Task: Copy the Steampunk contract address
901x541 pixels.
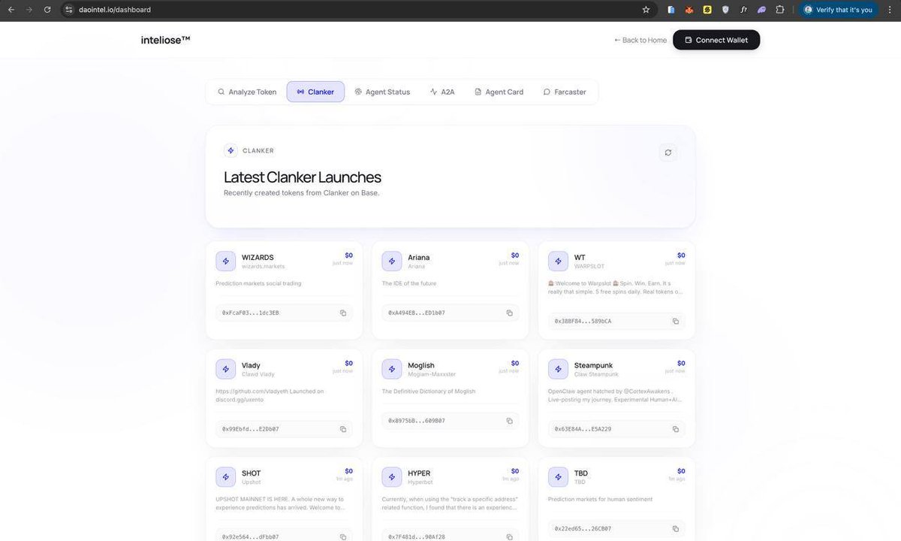Action: (675, 429)
